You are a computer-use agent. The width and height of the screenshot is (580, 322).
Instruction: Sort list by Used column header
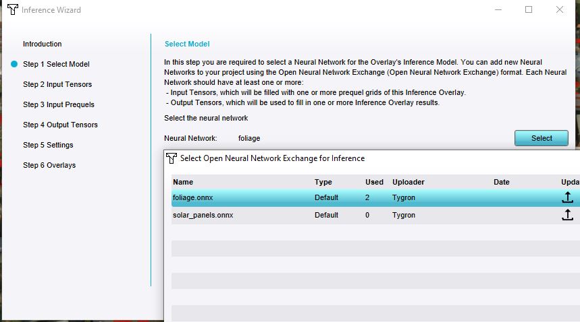point(374,182)
